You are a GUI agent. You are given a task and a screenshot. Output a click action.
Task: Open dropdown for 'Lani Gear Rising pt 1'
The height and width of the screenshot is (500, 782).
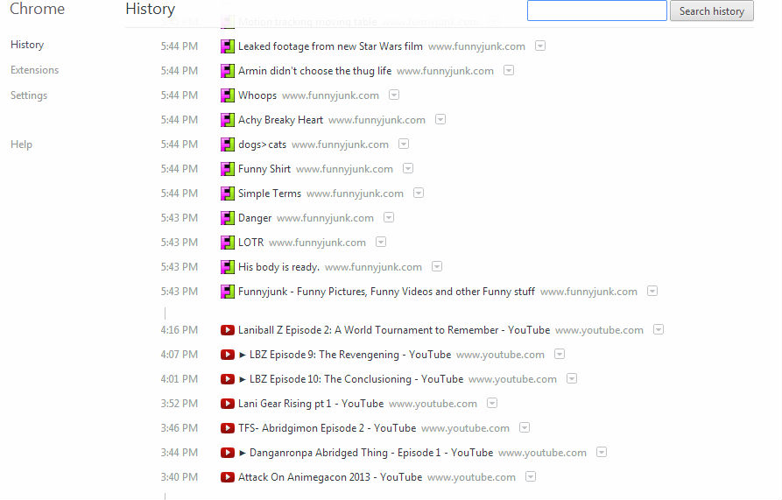click(492, 403)
